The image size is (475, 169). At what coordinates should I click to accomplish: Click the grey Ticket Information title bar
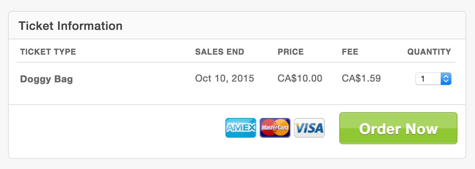237,25
